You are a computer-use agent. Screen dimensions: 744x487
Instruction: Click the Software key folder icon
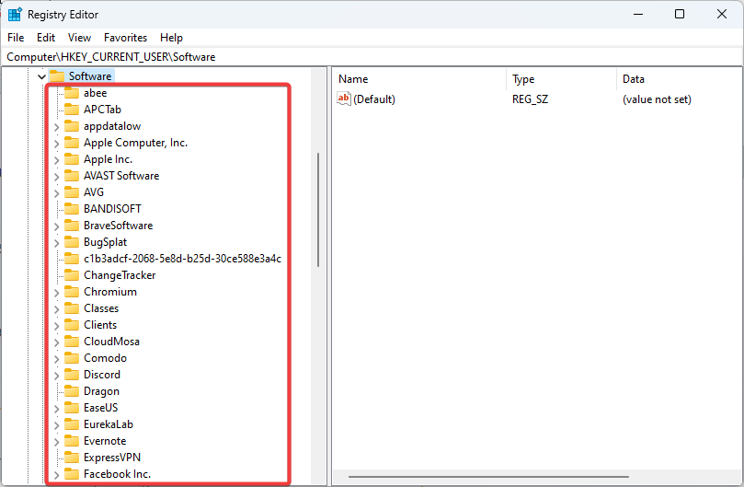pos(57,76)
